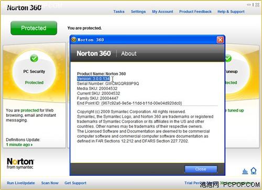Click the Norton from symantec logo
The width and height of the screenshot is (262, 190).
pyautogui.click(x=20, y=164)
